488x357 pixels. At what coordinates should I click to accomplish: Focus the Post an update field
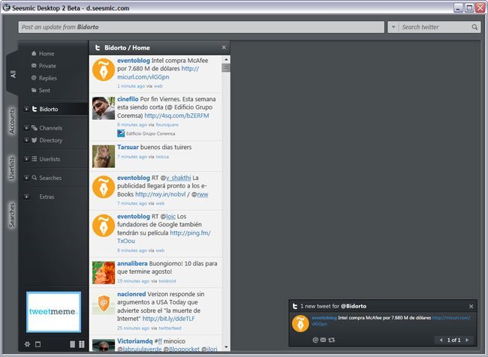tap(201, 27)
